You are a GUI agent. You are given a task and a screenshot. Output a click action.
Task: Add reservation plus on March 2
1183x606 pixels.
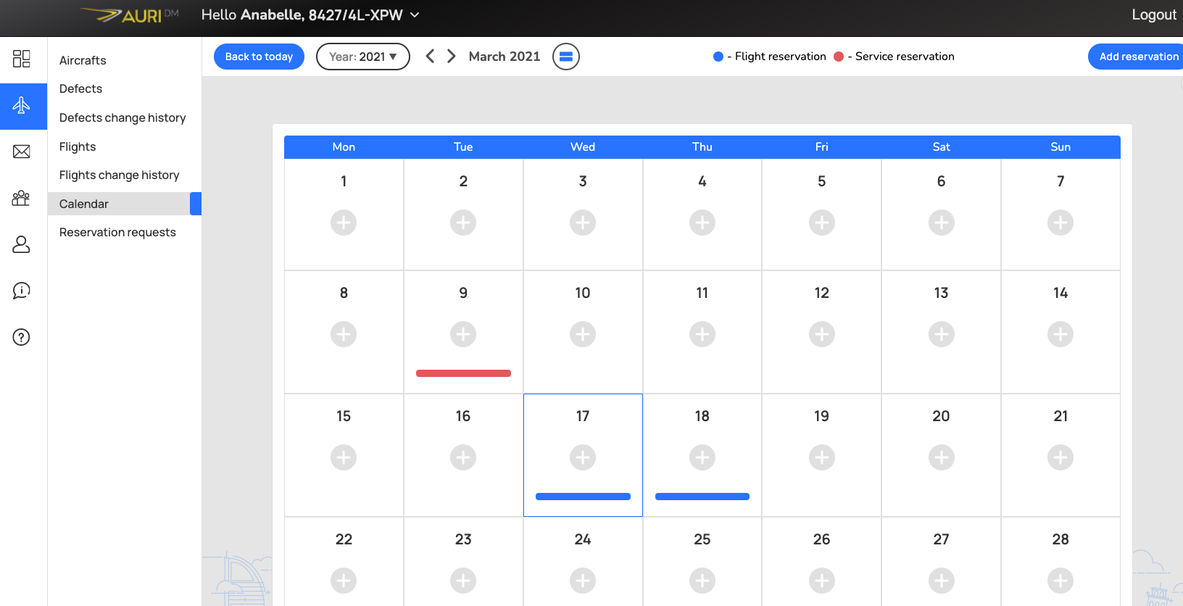pos(463,223)
